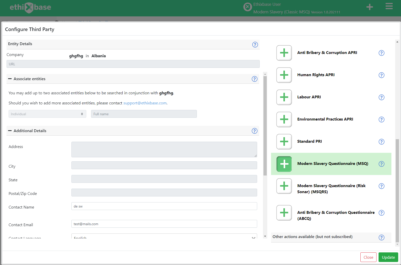Add Labour APRI action
The width and height of the screenshot is (401, 265).
284,97
